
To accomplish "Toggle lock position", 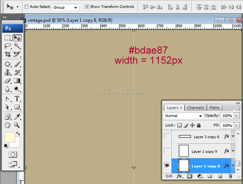I will (192, 125).
